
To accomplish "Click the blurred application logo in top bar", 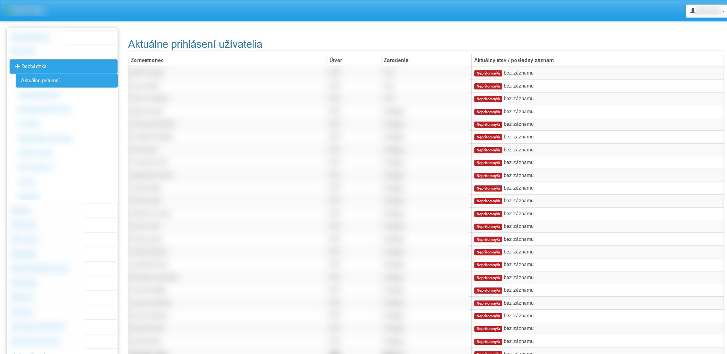I will 25,10.
